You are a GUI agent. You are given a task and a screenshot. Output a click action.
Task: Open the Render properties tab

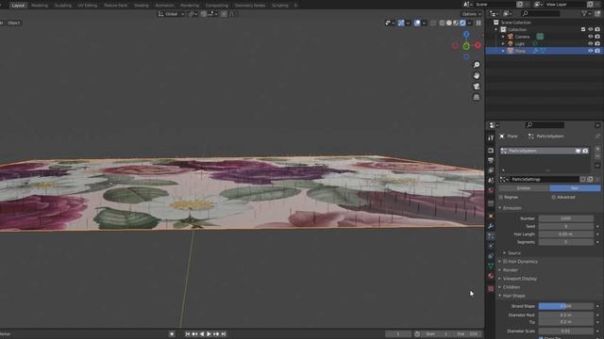pos(491,151)
